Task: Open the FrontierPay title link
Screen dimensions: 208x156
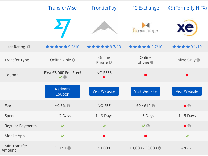Action: click(x=104, y=8)
